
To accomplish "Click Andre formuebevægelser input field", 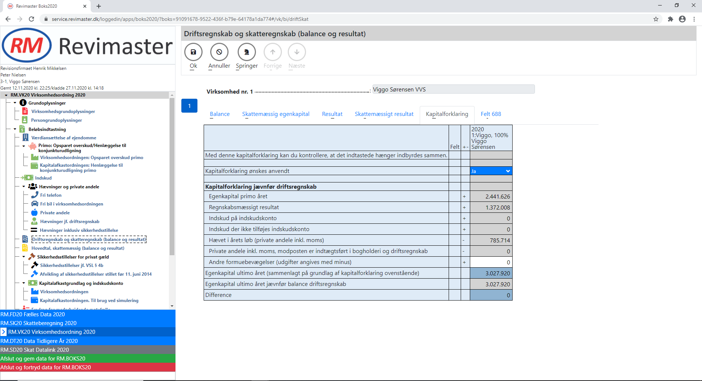I will click(491, 263).
